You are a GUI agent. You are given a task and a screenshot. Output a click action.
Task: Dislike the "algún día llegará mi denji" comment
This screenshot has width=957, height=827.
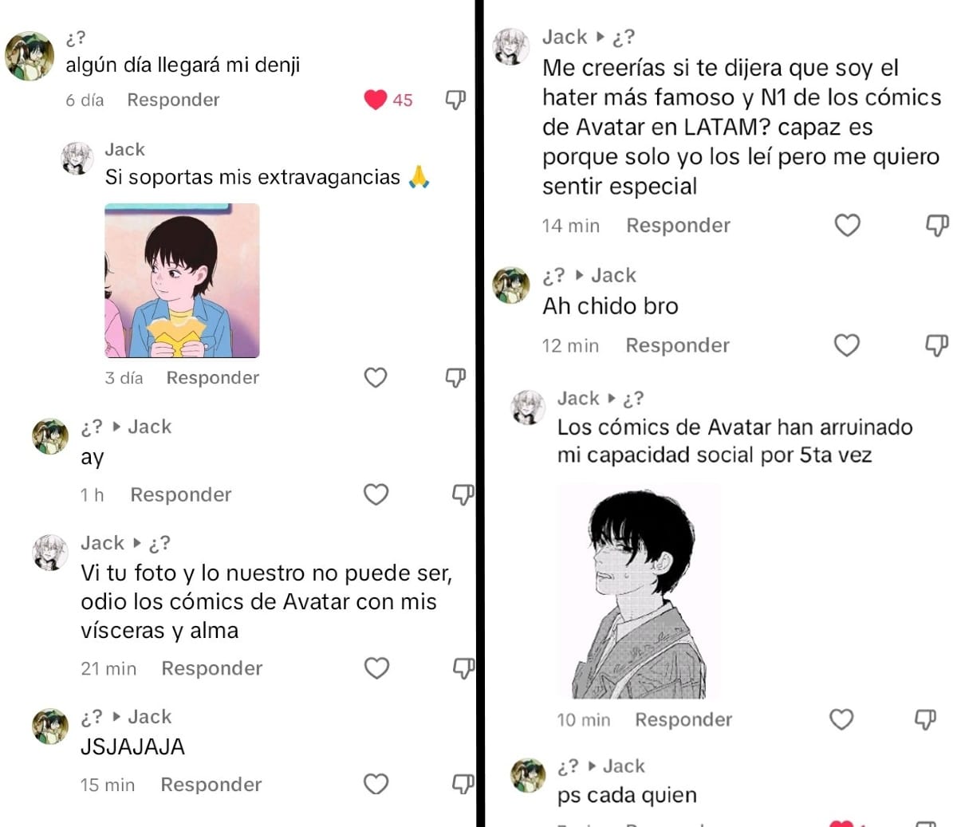455,100
